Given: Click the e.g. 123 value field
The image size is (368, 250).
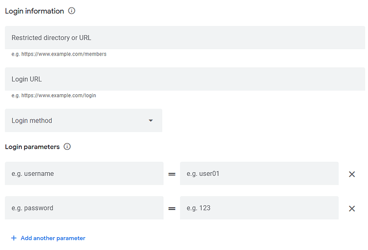Looking at the screenshot, I should pyautogui.click(x=259, y=208).
